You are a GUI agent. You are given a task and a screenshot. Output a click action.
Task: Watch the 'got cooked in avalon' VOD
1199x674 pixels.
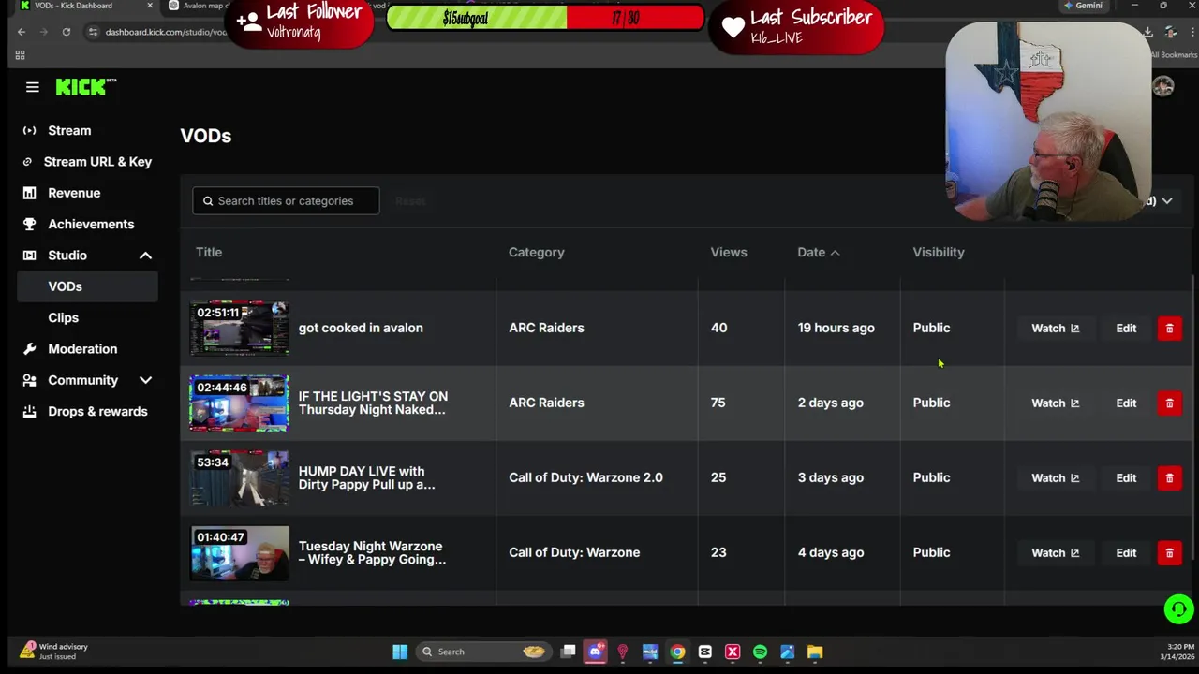[1055, 328]
